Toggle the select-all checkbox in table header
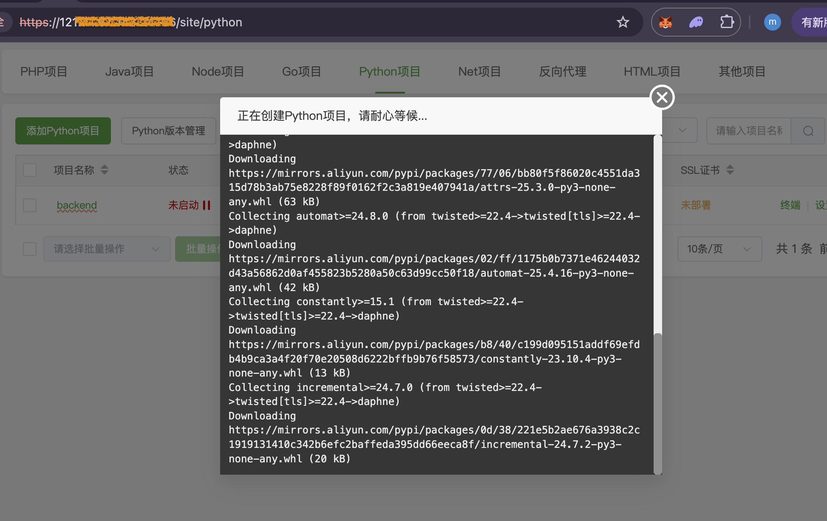Viewport: 827px width, 521px height. (30, 170)
